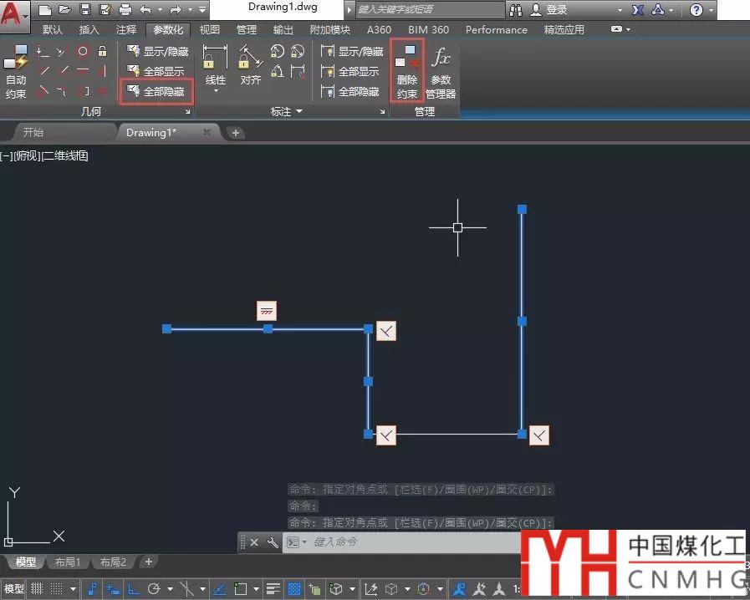Screen dimensions: 750x600
Task: Expand the Annotate (标注) panel dropdown
Action: tap(298, 111)
